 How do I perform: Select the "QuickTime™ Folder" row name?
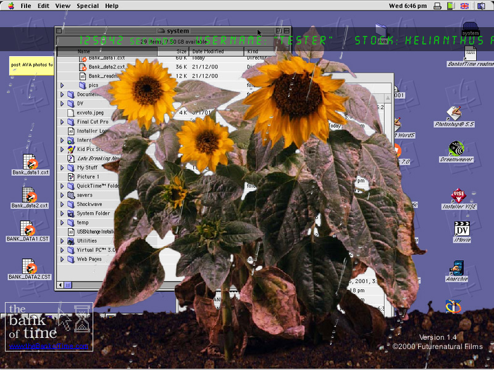point(98,186)
